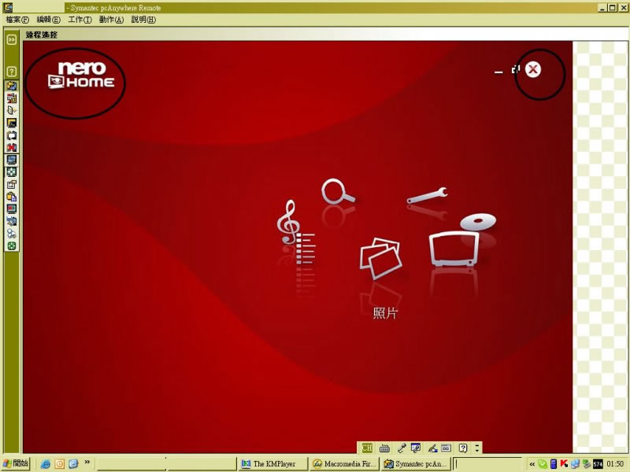Click the 照片 label in Nero Home
Viewport: 630px width, 472px height.
click(385, 313)
